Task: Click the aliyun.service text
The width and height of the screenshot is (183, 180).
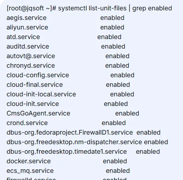Action: click(x=27, y=27)
